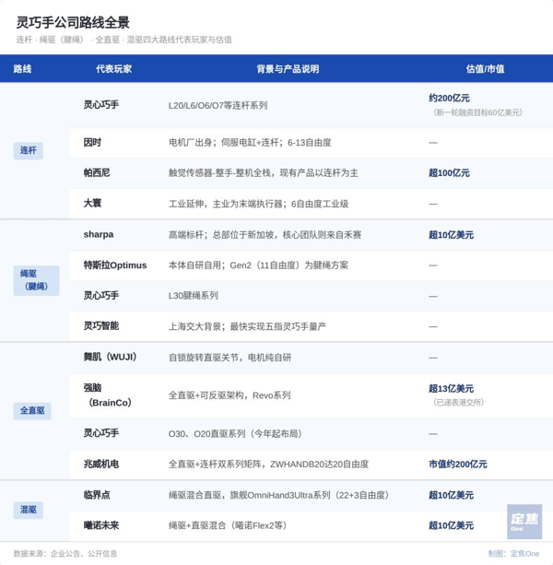Click the 连杆 route tag
Screen dimensions: 553x565
[x=28, y=150]
